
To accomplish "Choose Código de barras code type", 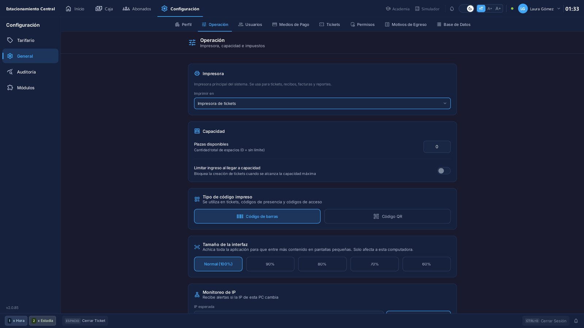I will tap(257, 216).
